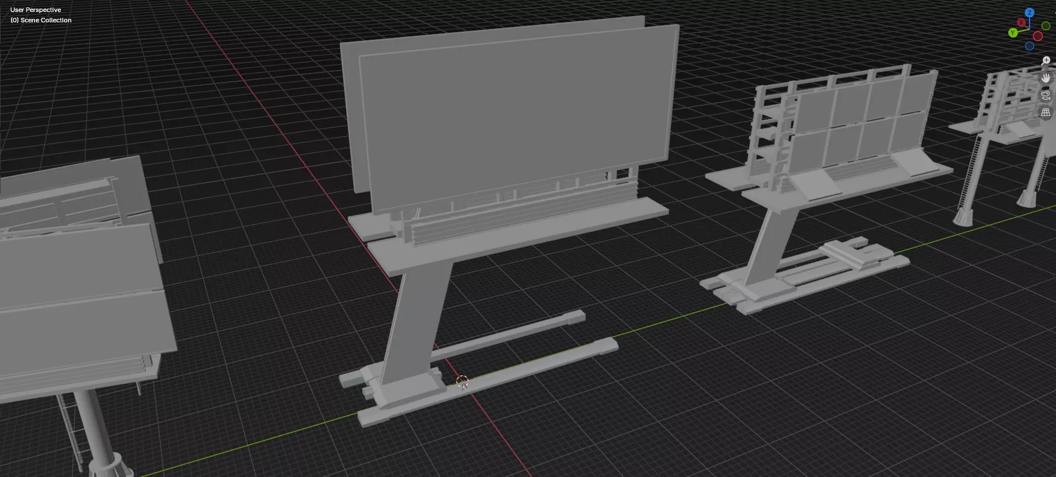
Task: Click the unlabeled green negative Y axis circle
Action: tap(1046, 26)
